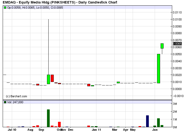Screen dimensions: 188x138
Task: Click the 0.0000 price axis label
Action: click(x=177, y=89)
